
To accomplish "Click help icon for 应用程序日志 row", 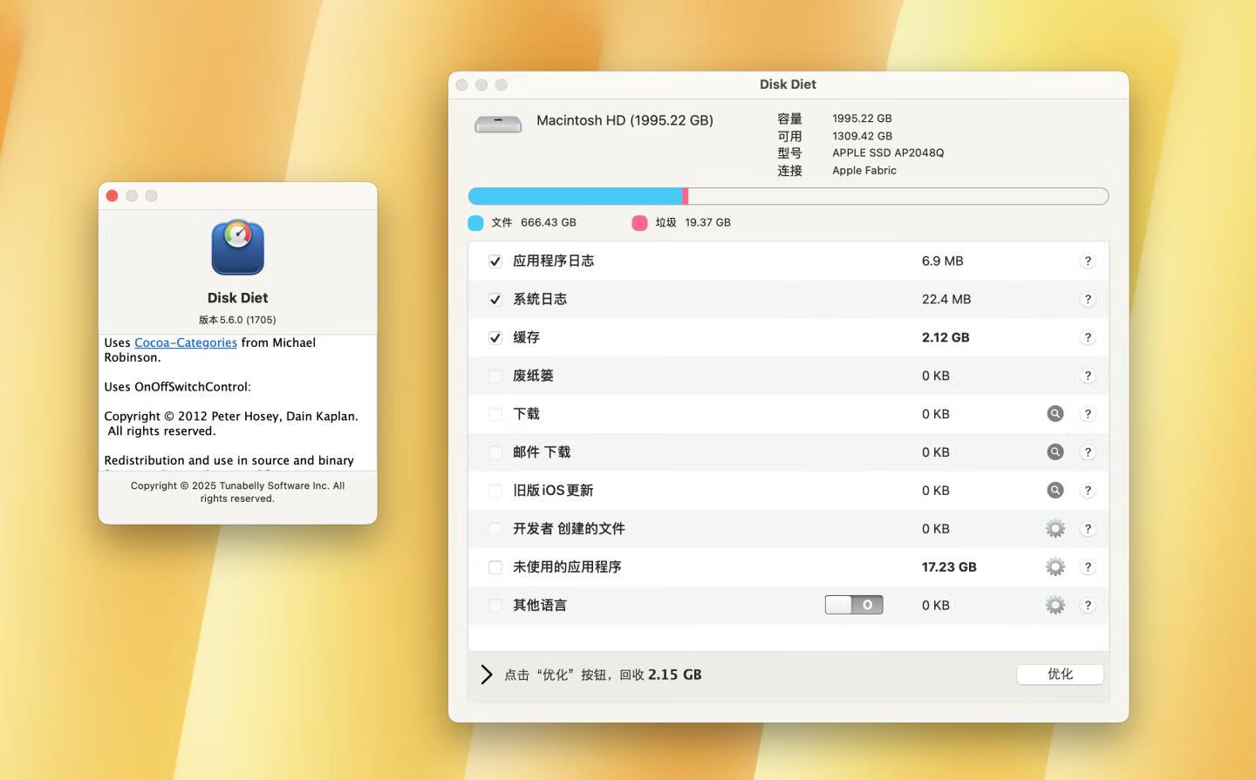I will click(x=1088, y=261).
